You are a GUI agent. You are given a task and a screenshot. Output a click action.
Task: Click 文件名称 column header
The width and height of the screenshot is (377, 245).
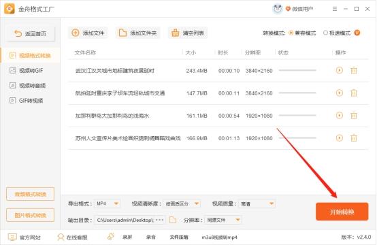(85, 52)
